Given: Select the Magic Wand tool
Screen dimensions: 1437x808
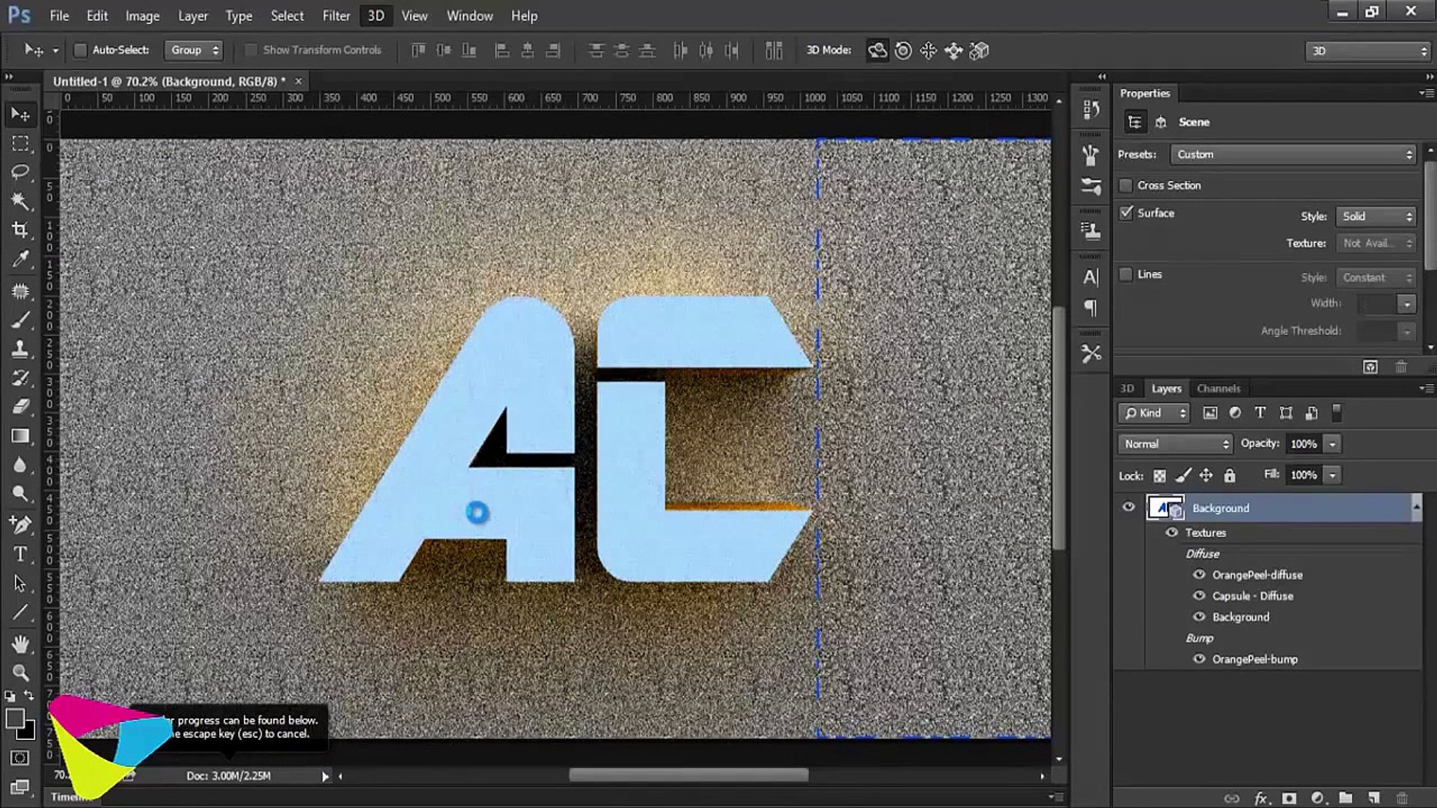Looking at the screenshot, I should pyautogui.click(x=20, y=201).
